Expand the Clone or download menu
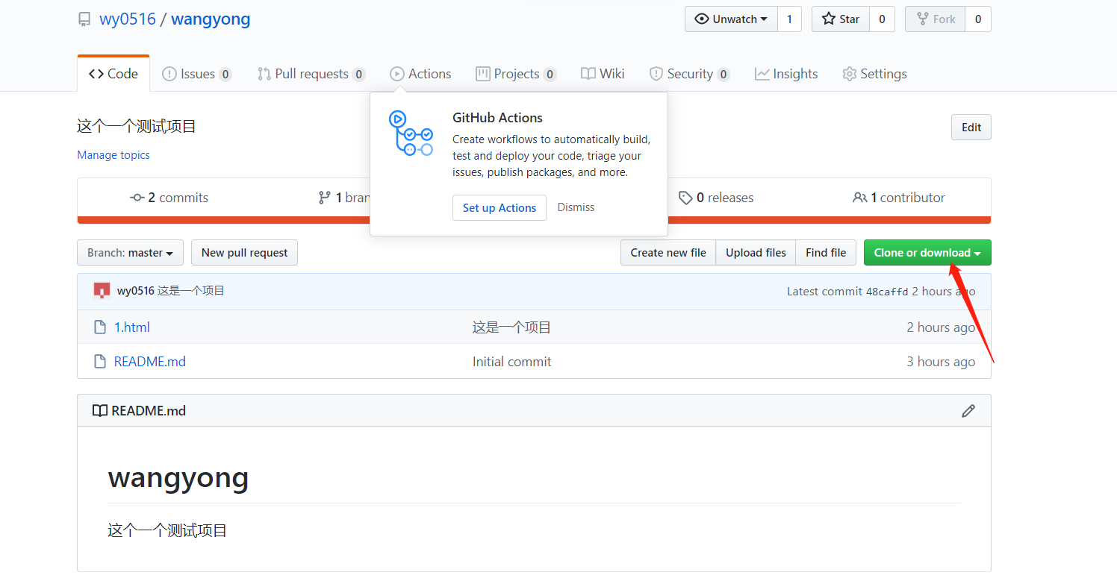 point(927,253)
